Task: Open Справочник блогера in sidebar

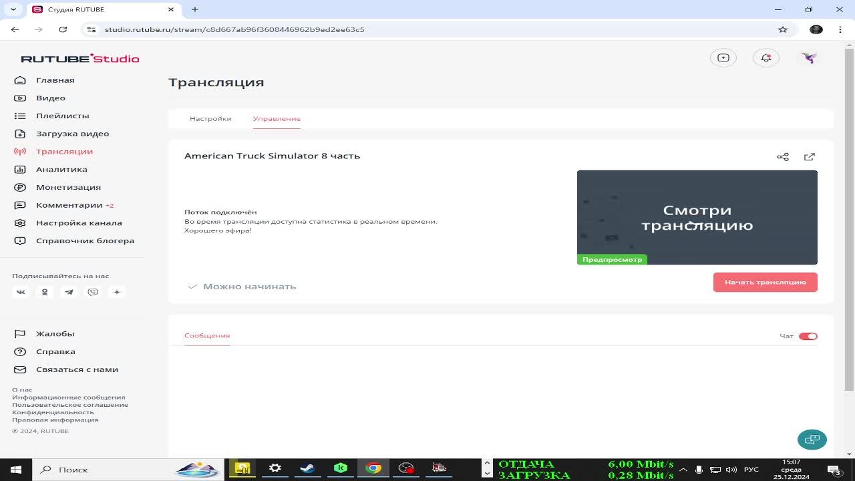Action: (85, 240)
